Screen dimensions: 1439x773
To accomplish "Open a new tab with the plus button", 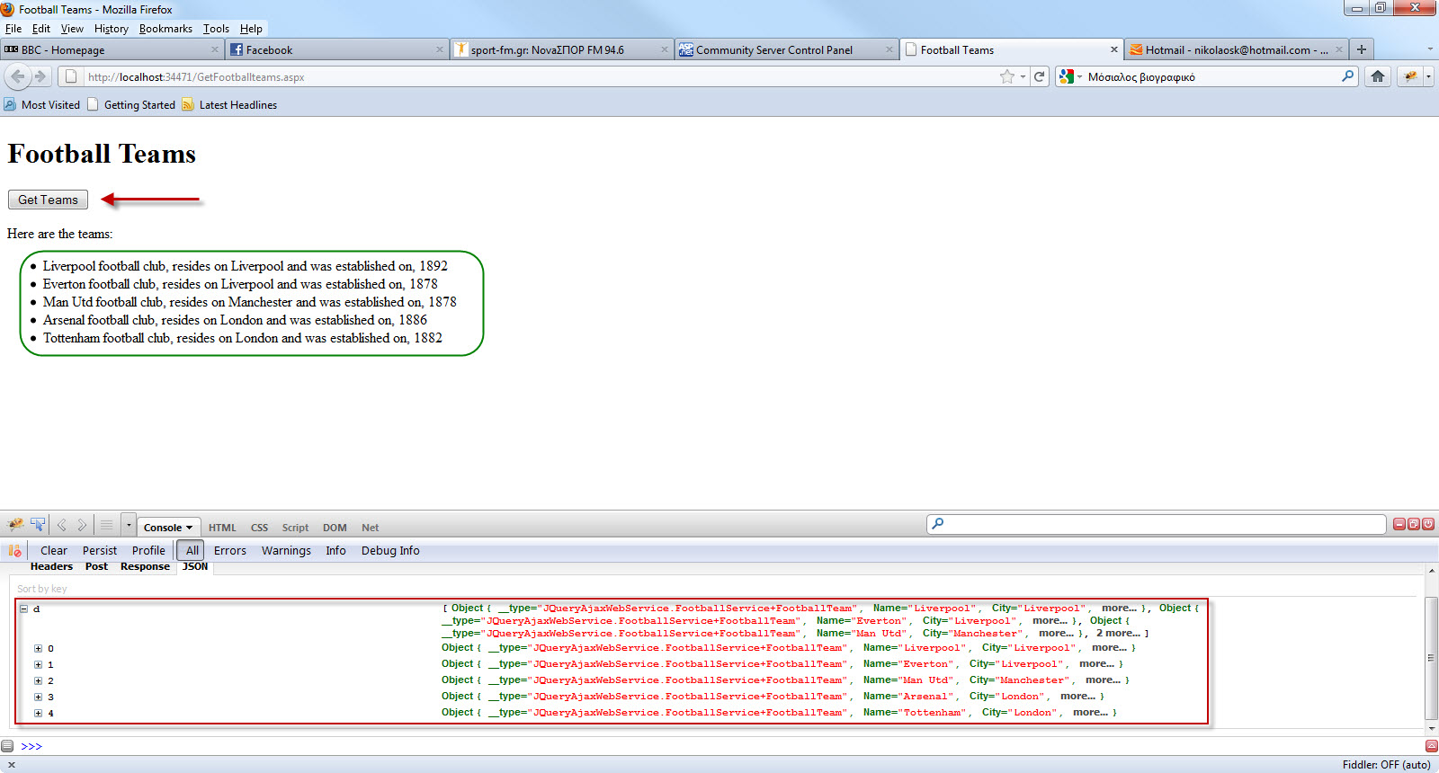I will [1362, 49].
